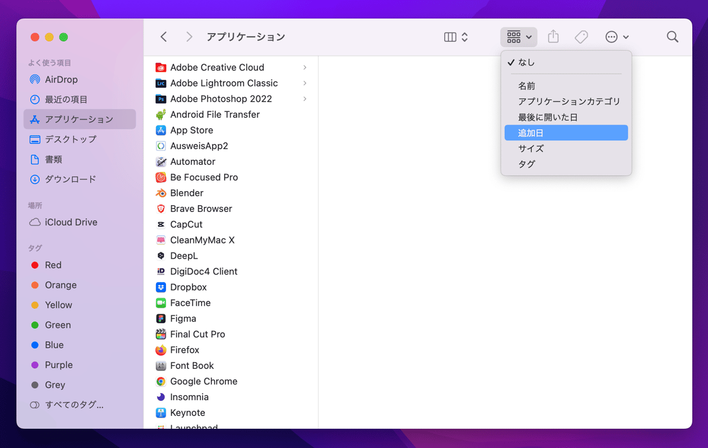The width and height of the screenshot is (708, 448).
Task: Select the AusweisApp2 icon
Action: click(161, 146)
